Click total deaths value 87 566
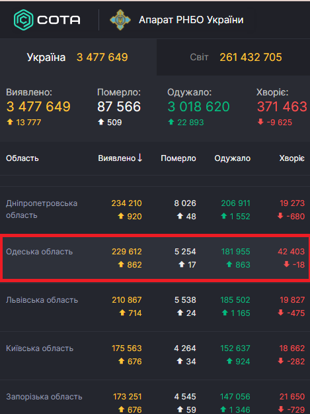The width and height of the screenshot is (310, 414). (119, 107)
